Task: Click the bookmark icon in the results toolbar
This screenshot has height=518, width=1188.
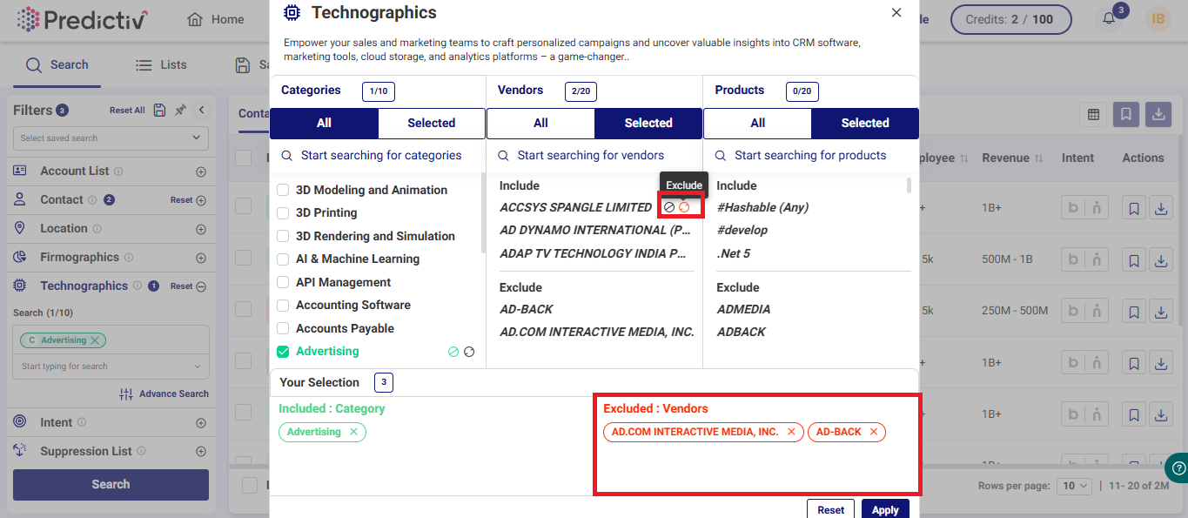Action: click(x=1126, y=114)
